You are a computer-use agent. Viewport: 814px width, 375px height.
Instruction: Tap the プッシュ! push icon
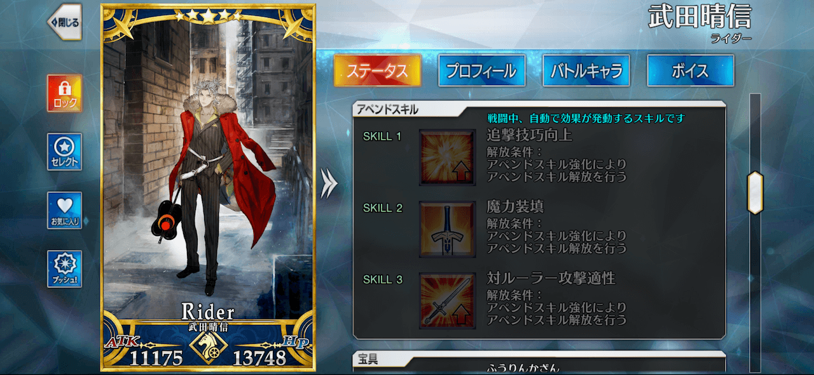pyautogui.click(x=64, y=268)
